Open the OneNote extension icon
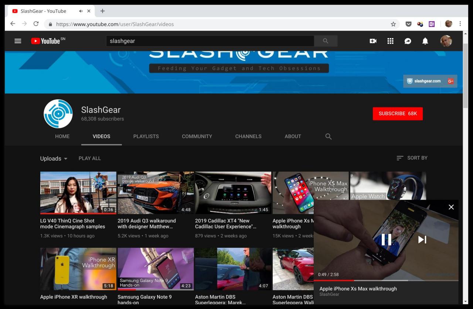The image size is (473, 309). pyautogui.click(x=432, y=24)
